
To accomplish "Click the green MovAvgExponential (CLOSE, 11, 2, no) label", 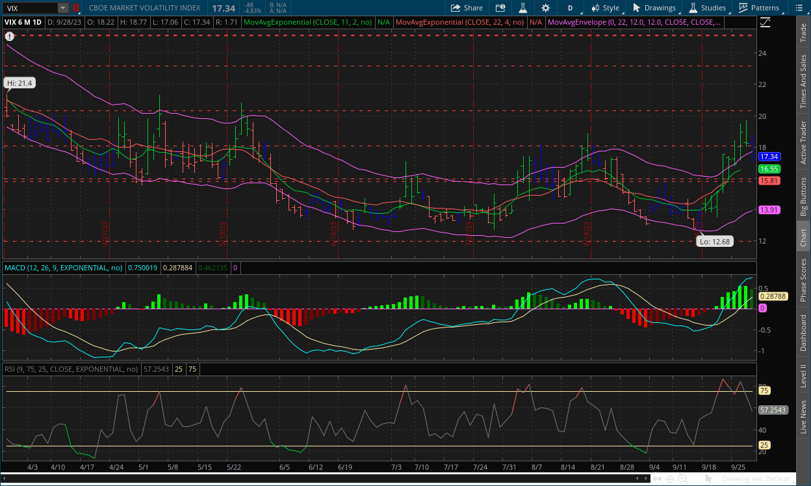I will tap(308, 22).
